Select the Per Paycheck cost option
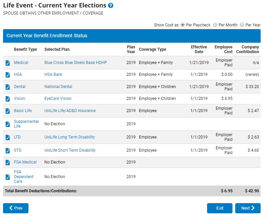 pos(183,25)
